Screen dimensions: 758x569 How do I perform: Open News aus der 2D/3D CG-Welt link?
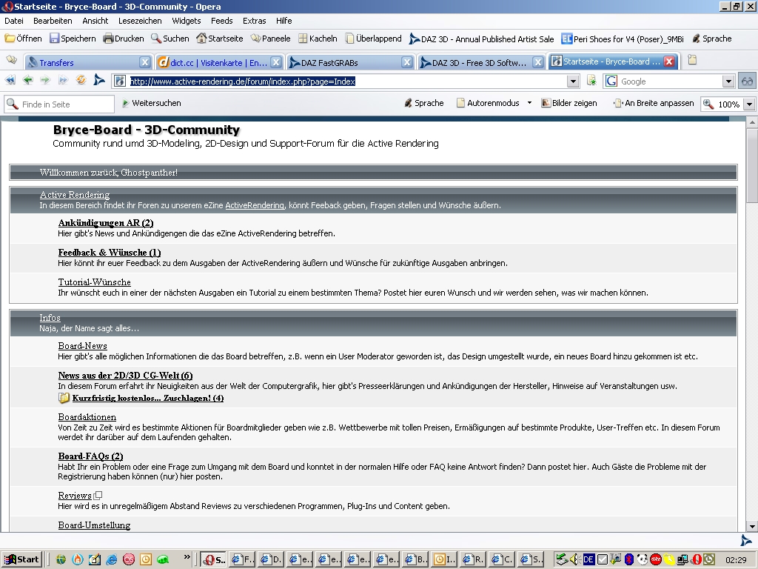click(125, 376)
